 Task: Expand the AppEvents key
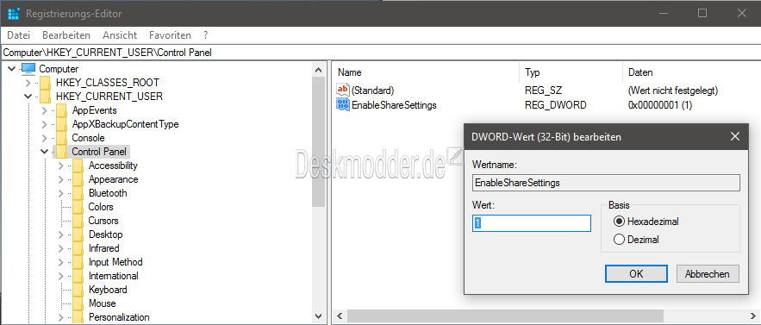click(x=45, y=110)
